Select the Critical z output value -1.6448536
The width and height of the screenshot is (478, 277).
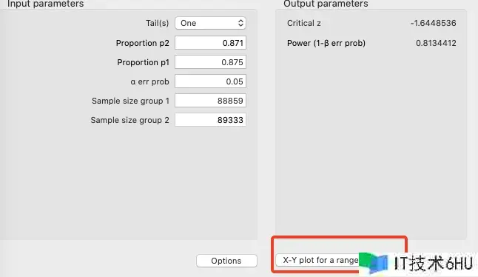tap(433, 23)
